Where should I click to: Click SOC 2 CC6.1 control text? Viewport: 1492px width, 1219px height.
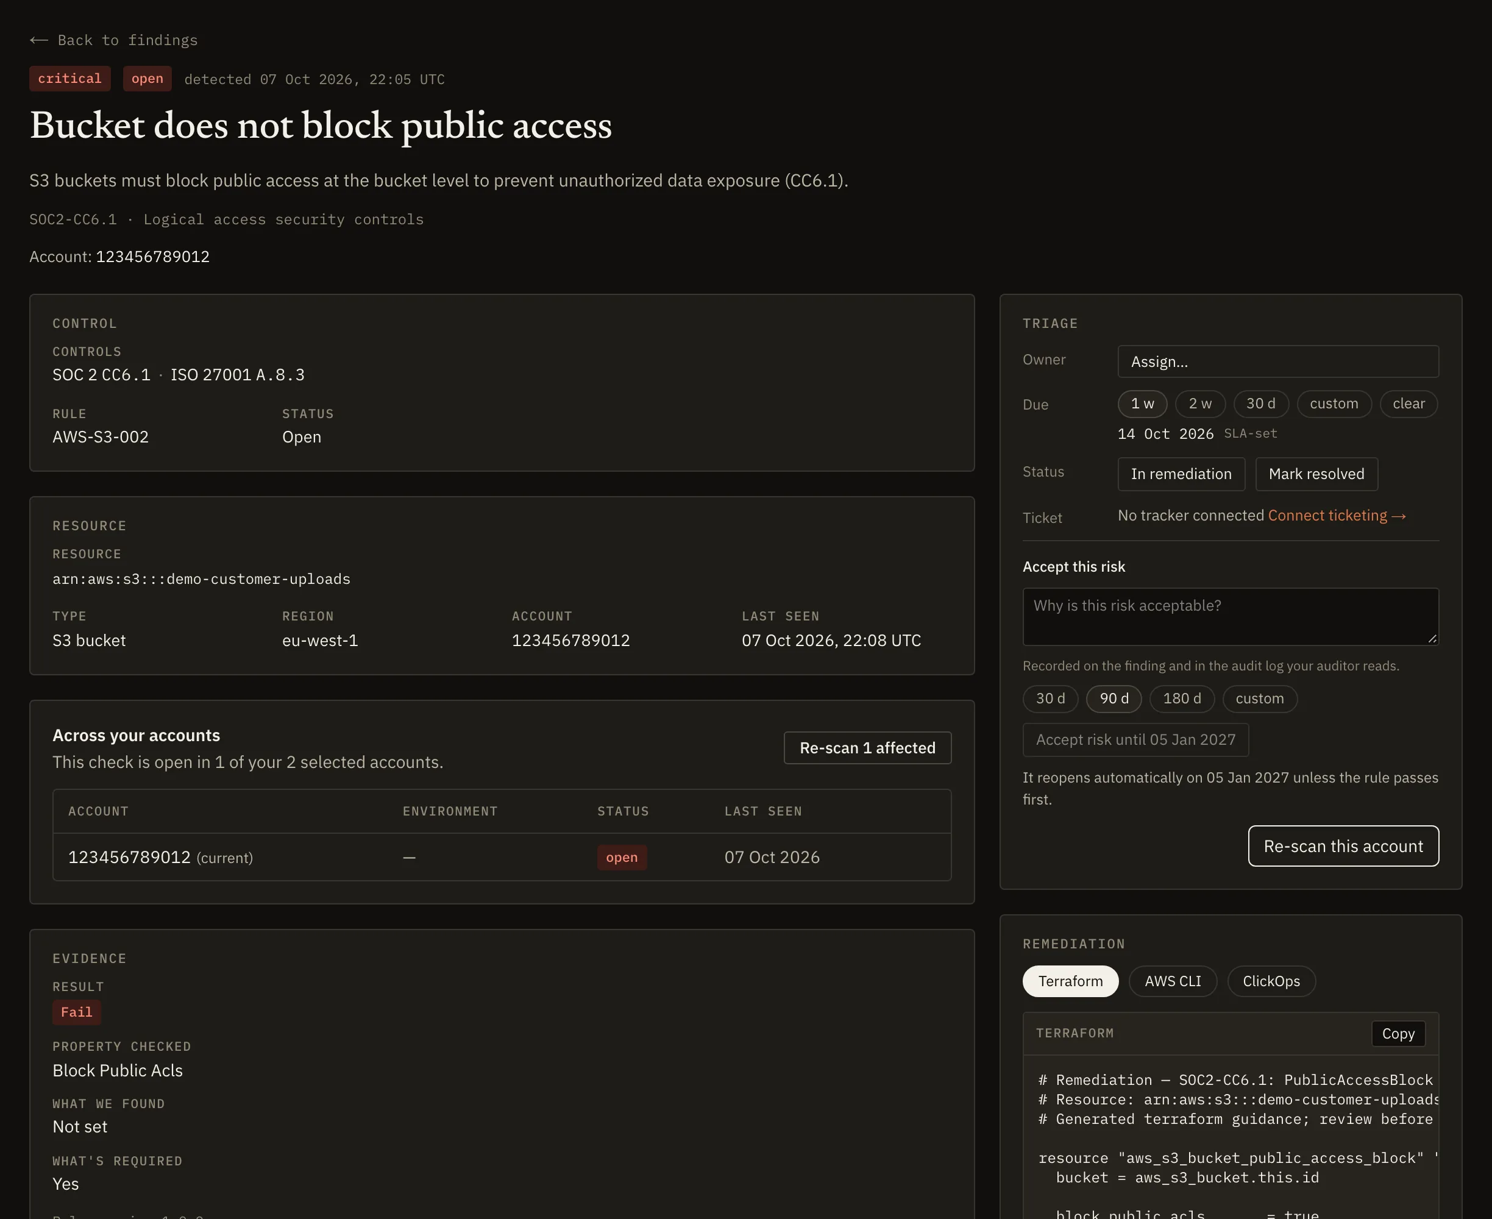(101, 375)
